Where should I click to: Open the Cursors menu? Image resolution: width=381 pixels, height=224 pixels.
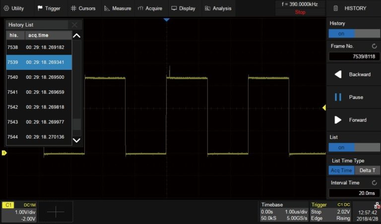tap(82, 8)
